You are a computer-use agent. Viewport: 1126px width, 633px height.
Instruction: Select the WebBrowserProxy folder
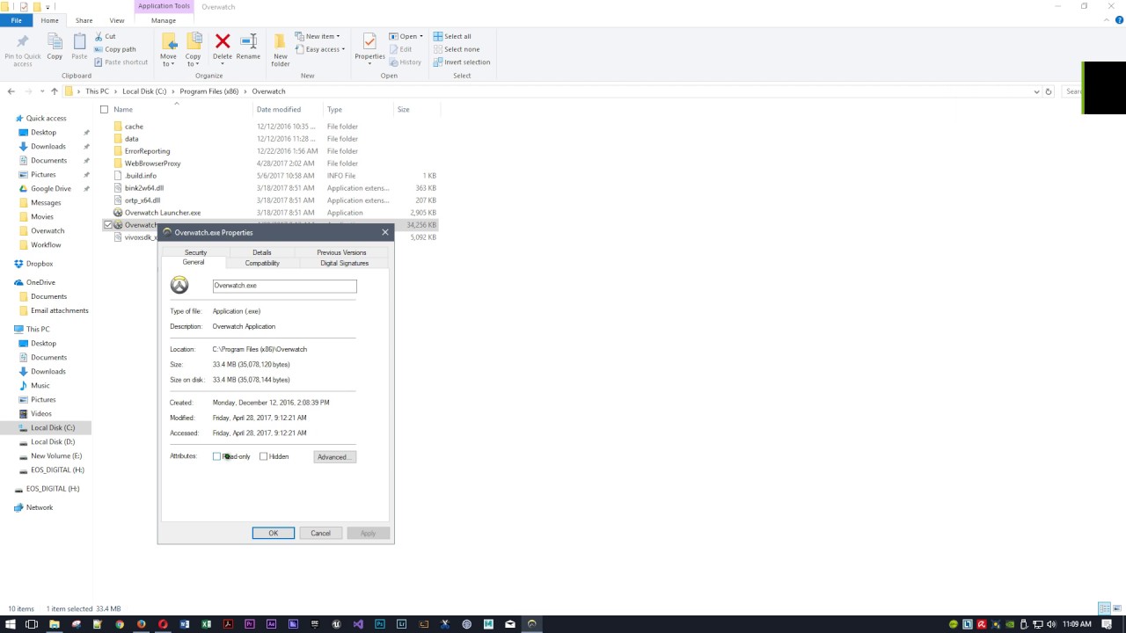tap(152, 164)
